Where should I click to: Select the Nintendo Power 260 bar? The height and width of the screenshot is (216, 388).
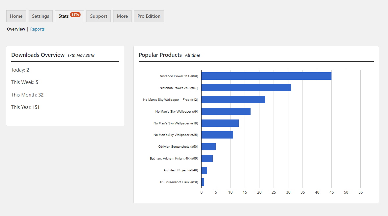click(x=246, y=88)
